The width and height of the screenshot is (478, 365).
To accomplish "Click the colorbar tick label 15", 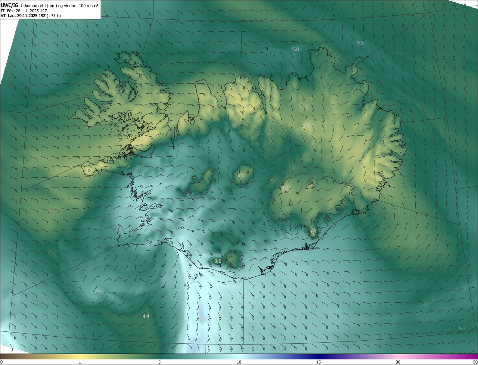I will coord(319,362).
